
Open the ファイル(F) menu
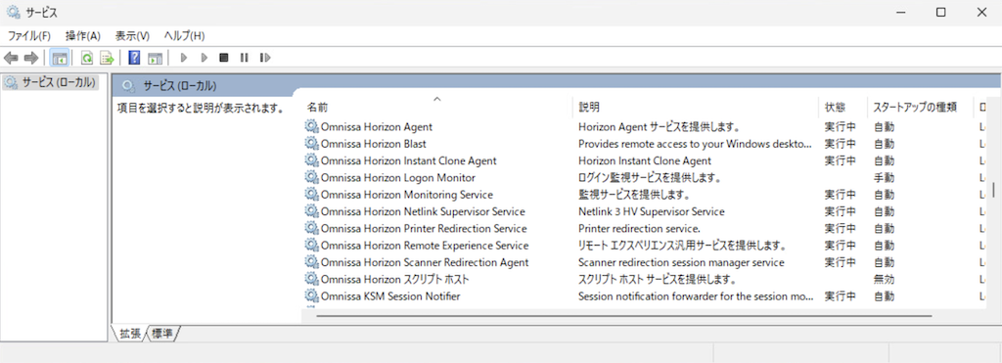coord(28,36)
